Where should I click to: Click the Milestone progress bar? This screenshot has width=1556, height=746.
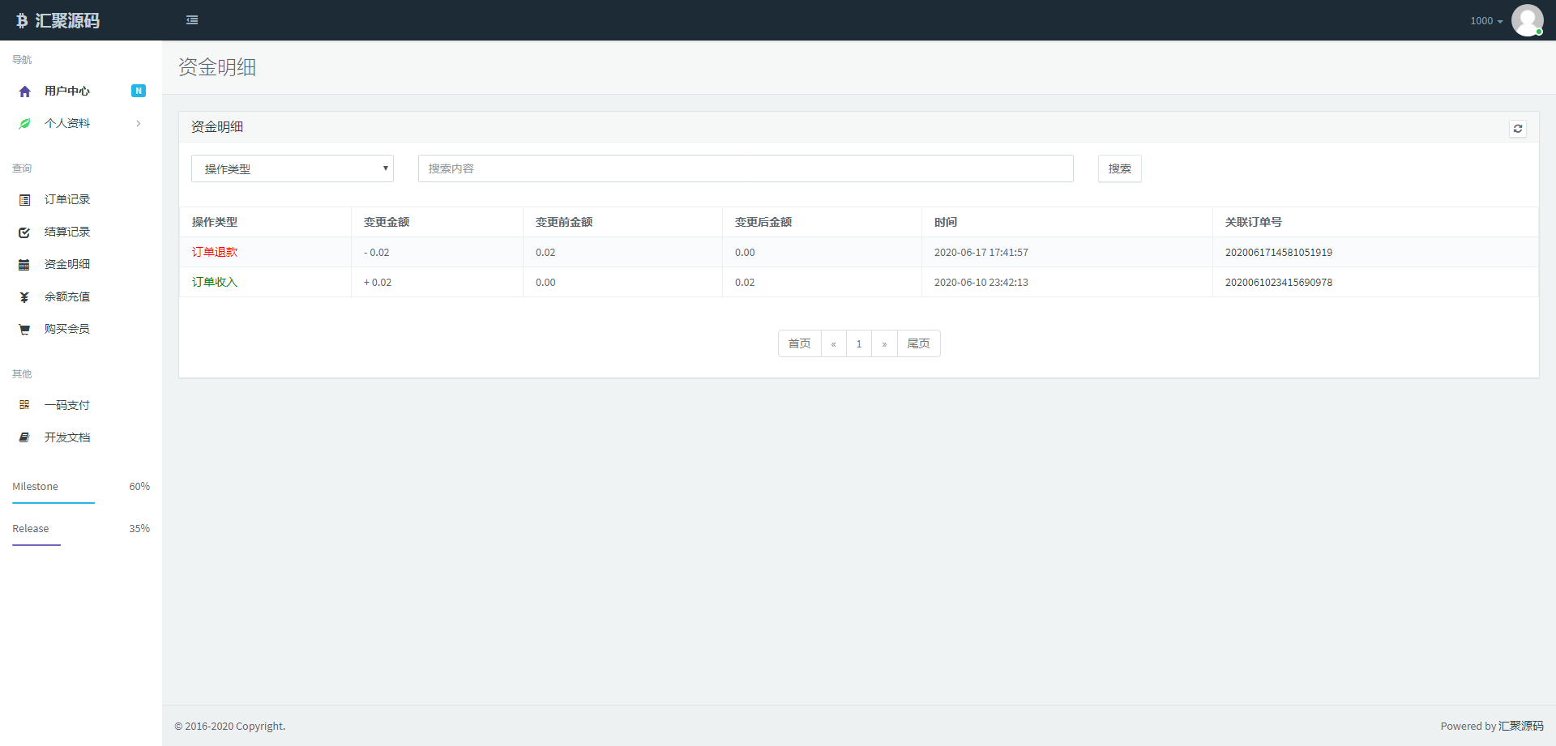pyautogui.click(x=53, y=502)
